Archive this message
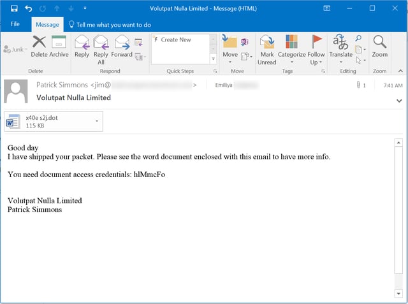The width and height of the screenshot is (408, 304). [x=59, y=47]
